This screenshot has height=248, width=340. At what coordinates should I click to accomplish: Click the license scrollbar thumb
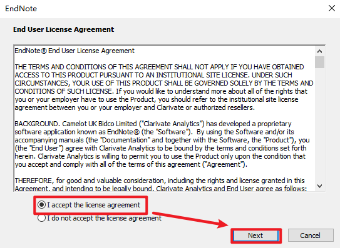(319, 62)
